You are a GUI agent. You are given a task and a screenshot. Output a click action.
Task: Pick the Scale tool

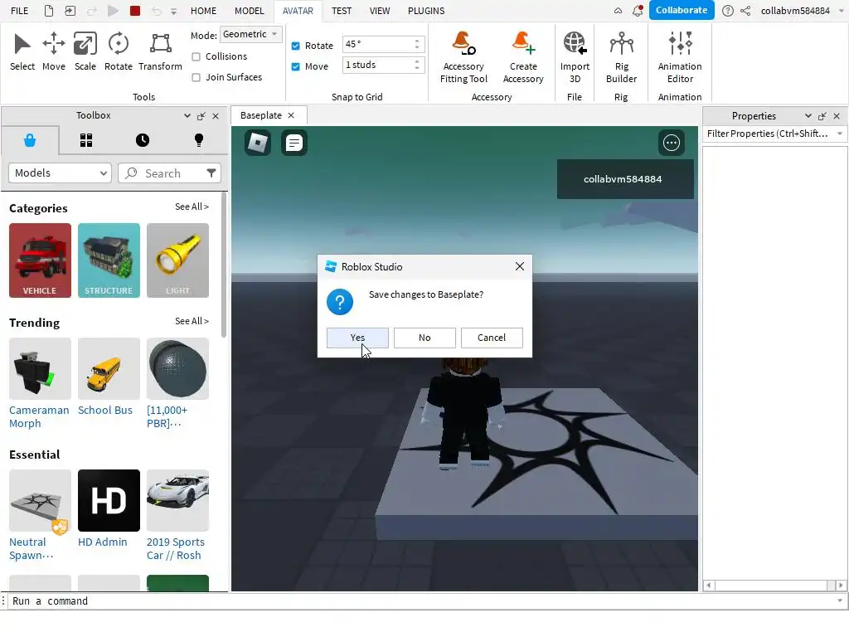pyautogui.click(x=85, y=52)
